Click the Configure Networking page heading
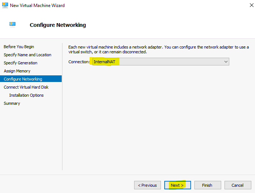 58,25
